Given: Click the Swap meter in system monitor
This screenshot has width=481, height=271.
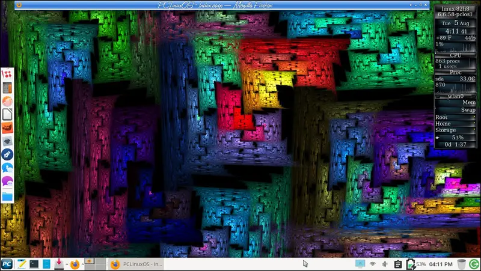Looking at the screenshot, I should [x=455, y=110].
